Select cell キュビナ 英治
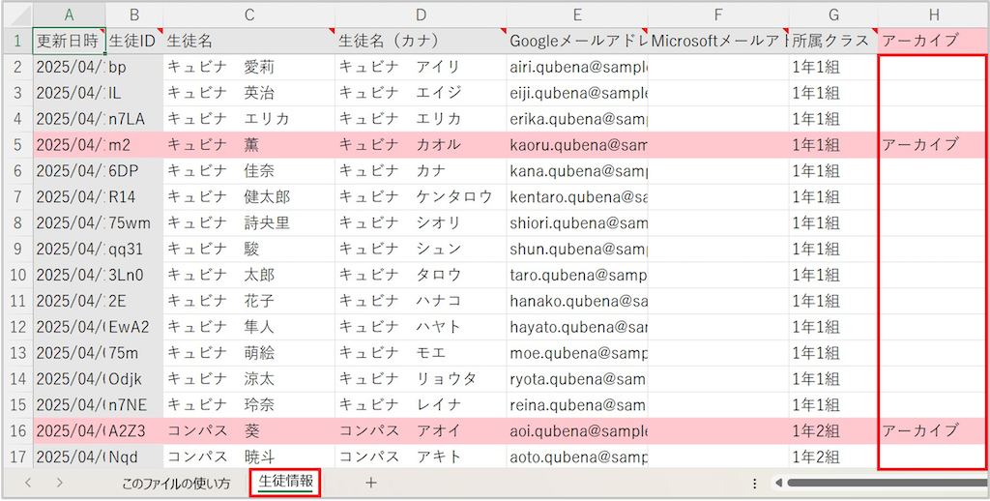This screenshot has width=990, height=501. (248, 93)
